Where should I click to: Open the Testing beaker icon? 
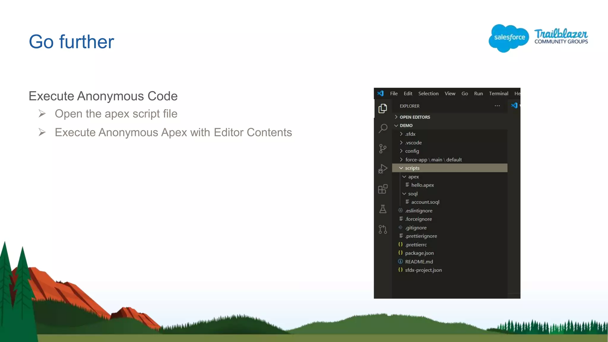pyautogui.click(x=383, y=209)
